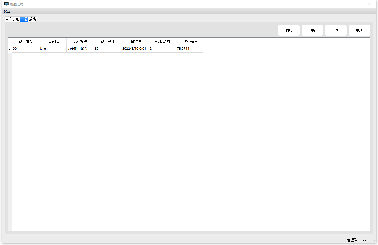Close the 刷题系统 window

pyautogui.click(x=370, y=4)
